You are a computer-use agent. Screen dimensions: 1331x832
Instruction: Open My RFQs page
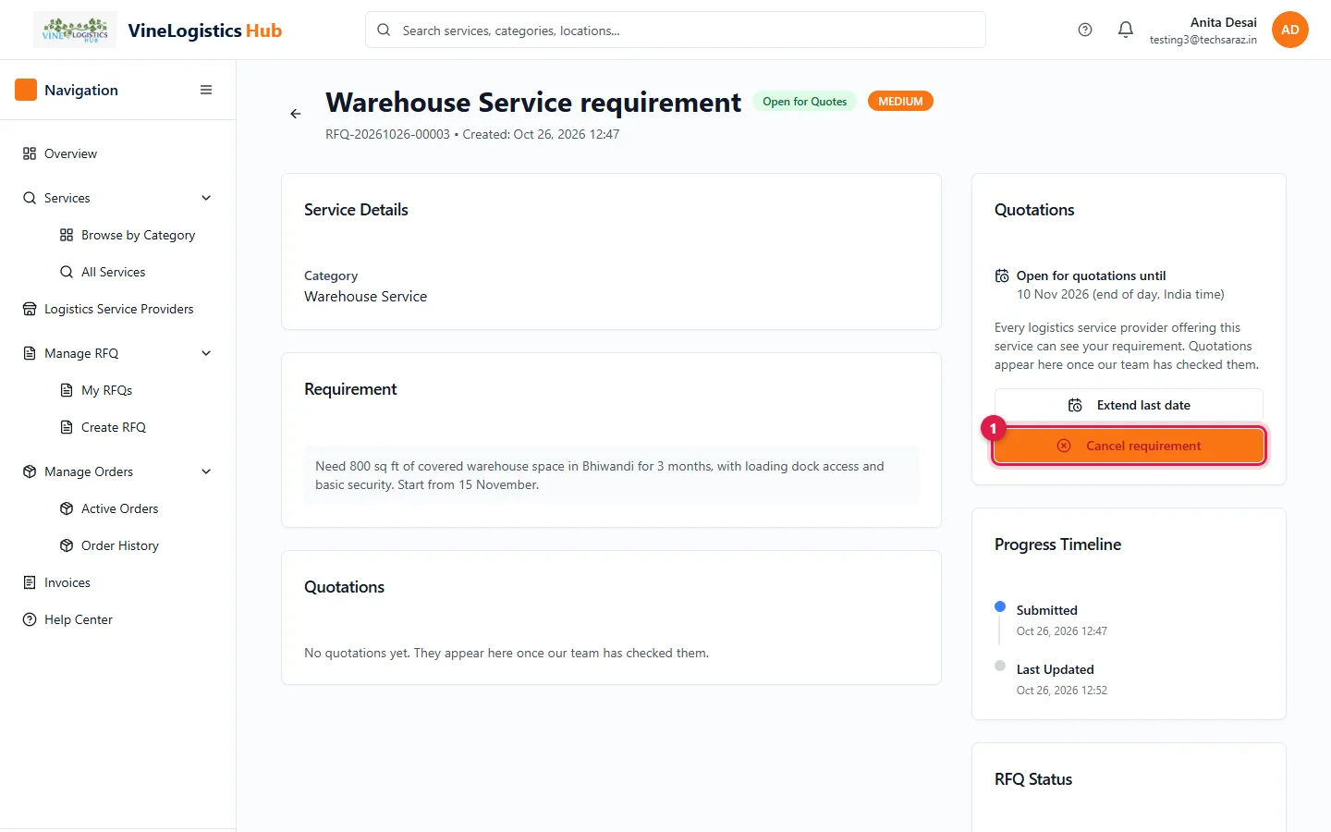[136, 390]
